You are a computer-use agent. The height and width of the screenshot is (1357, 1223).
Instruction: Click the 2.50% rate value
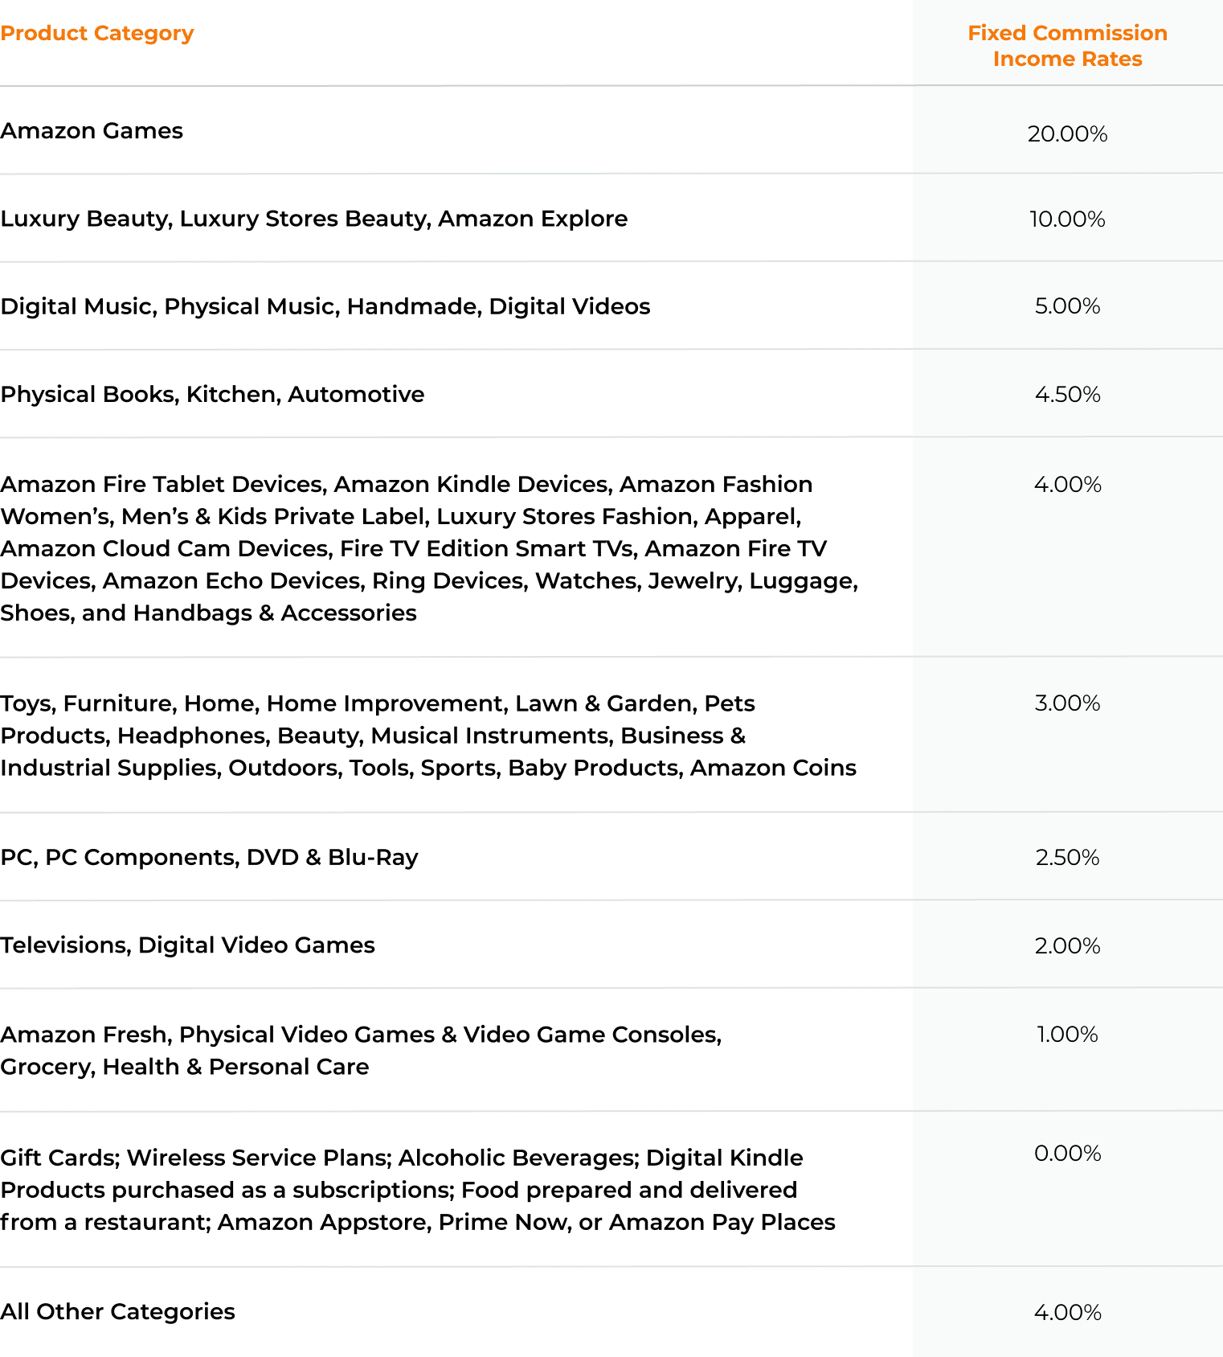[1067, 858]
